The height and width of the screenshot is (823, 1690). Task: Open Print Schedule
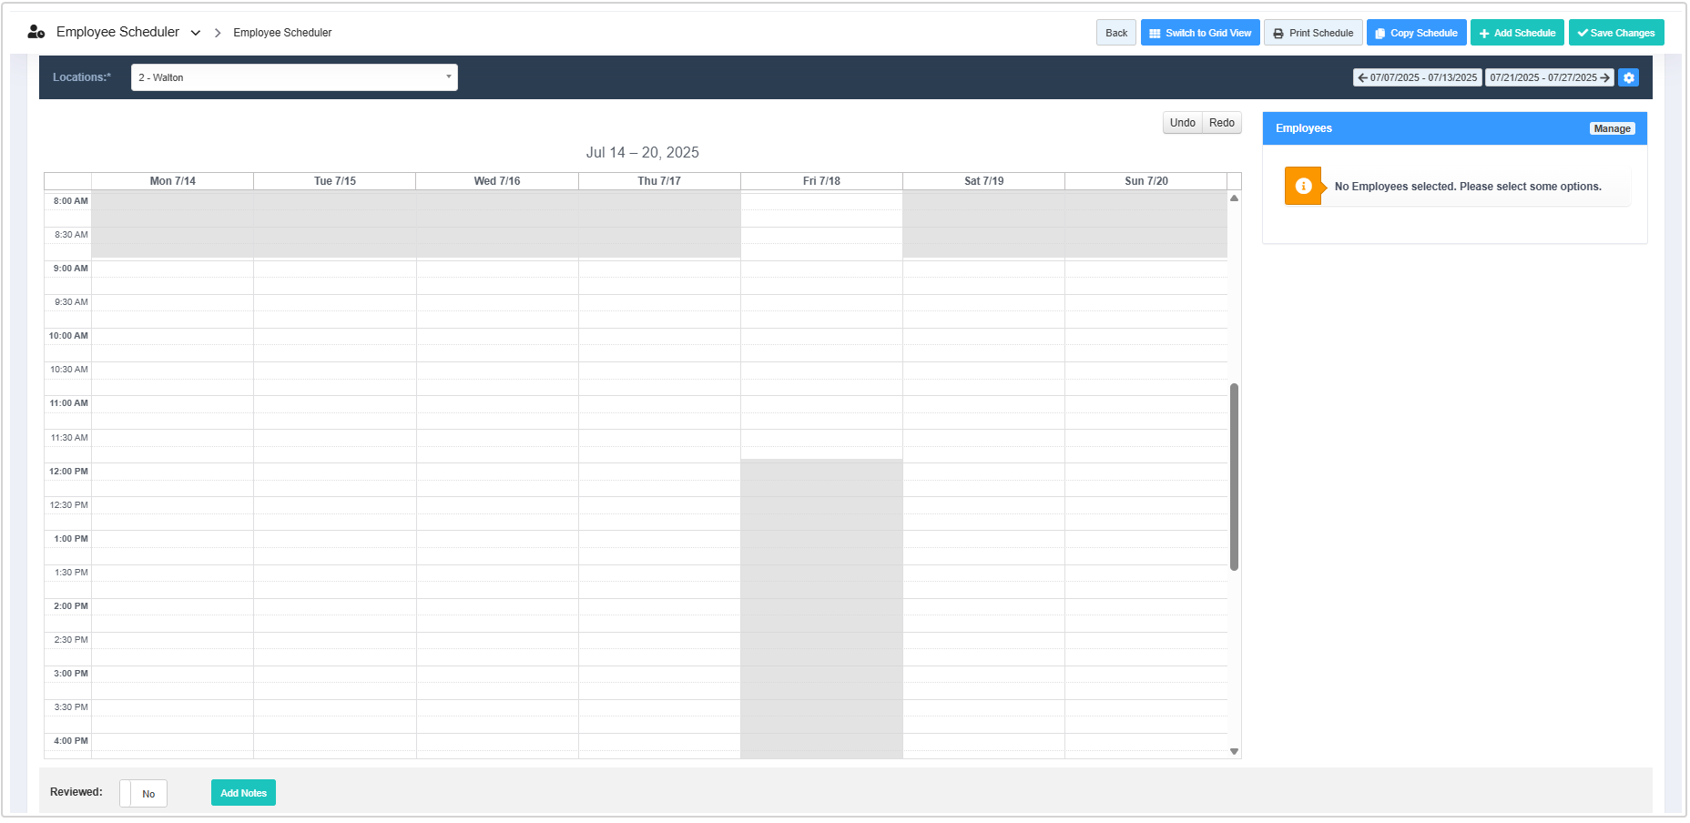pyautogui.click(x=1312, y=33)
